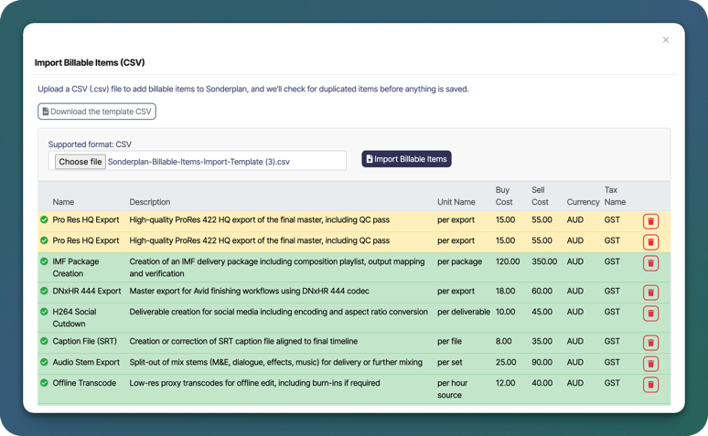Click the 'per set' unit cell
This screenshot has height=436, width=708.
(450, 362)
